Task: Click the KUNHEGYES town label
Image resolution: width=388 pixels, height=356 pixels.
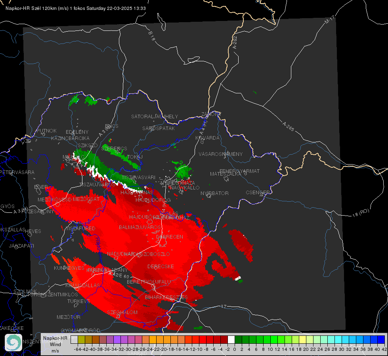Action: click(69, 268)
